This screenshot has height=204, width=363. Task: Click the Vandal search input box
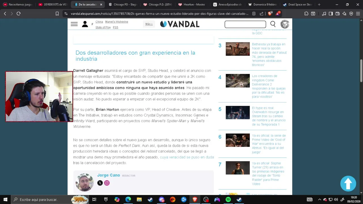[x=245, y=24]
